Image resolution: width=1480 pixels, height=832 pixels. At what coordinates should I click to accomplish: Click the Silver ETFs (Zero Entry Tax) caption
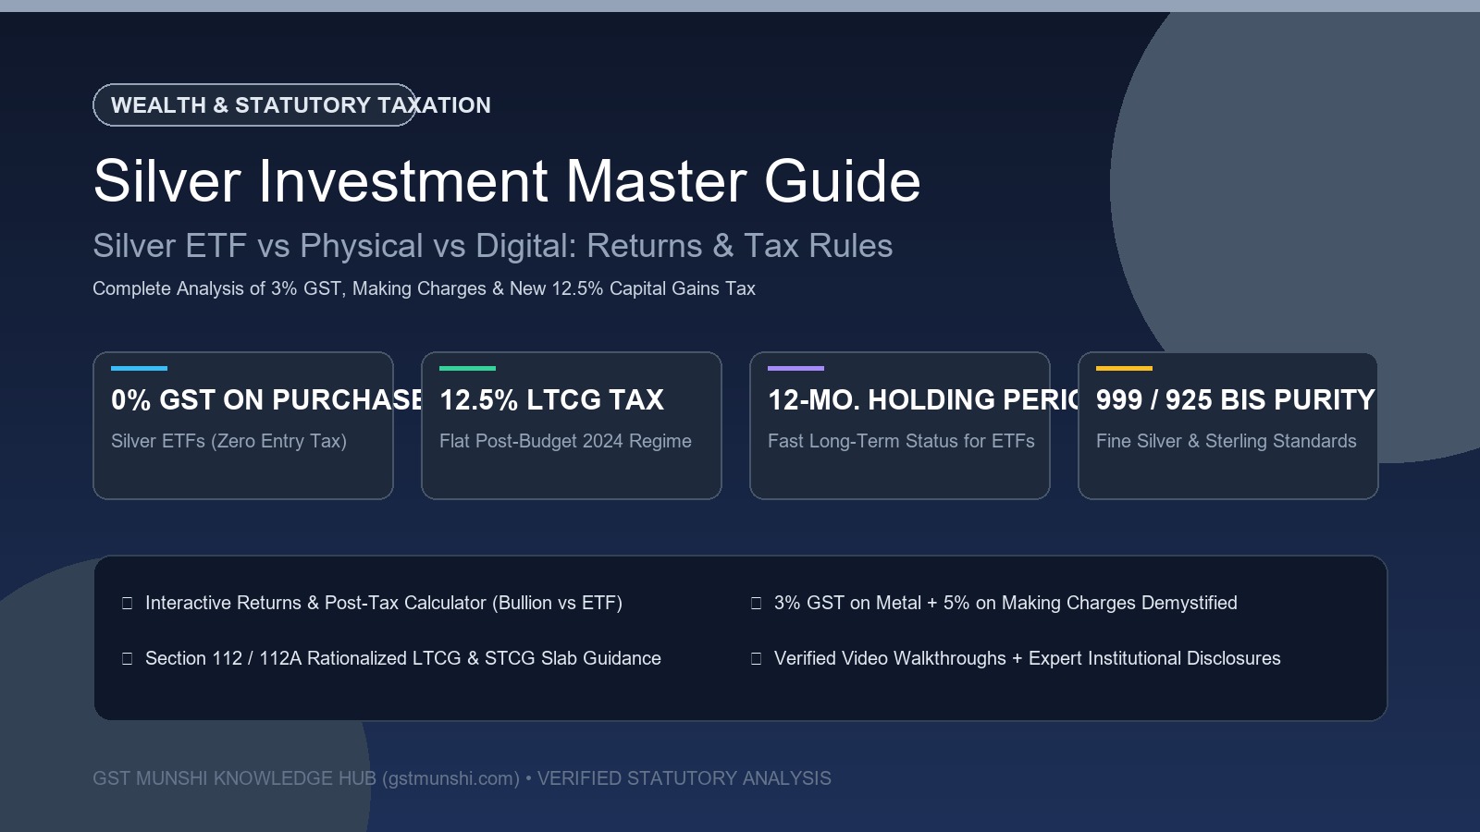228,441
